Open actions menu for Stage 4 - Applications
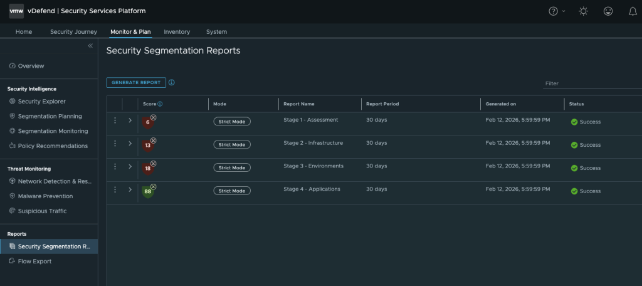Image resolution: width=642 pixels, height=286 pixels. [x=115, y=189]
